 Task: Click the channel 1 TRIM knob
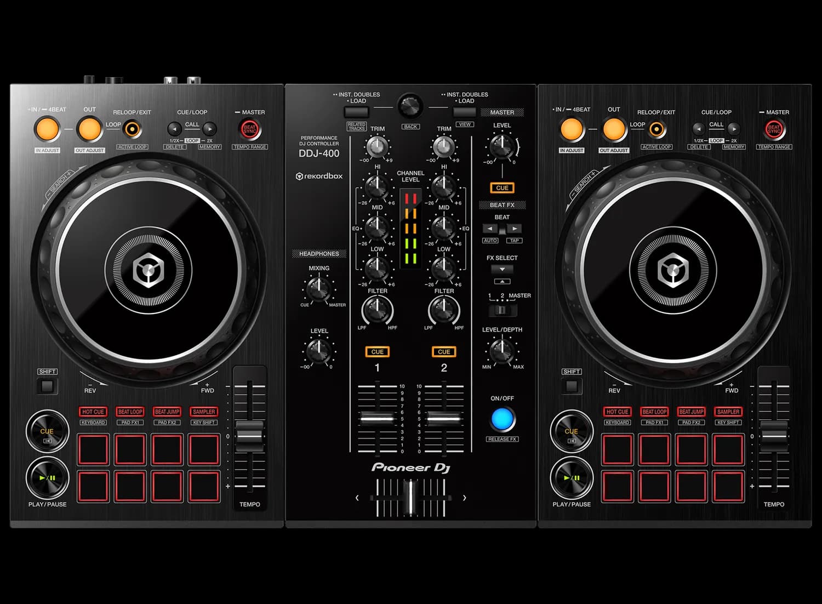point(377,147)
